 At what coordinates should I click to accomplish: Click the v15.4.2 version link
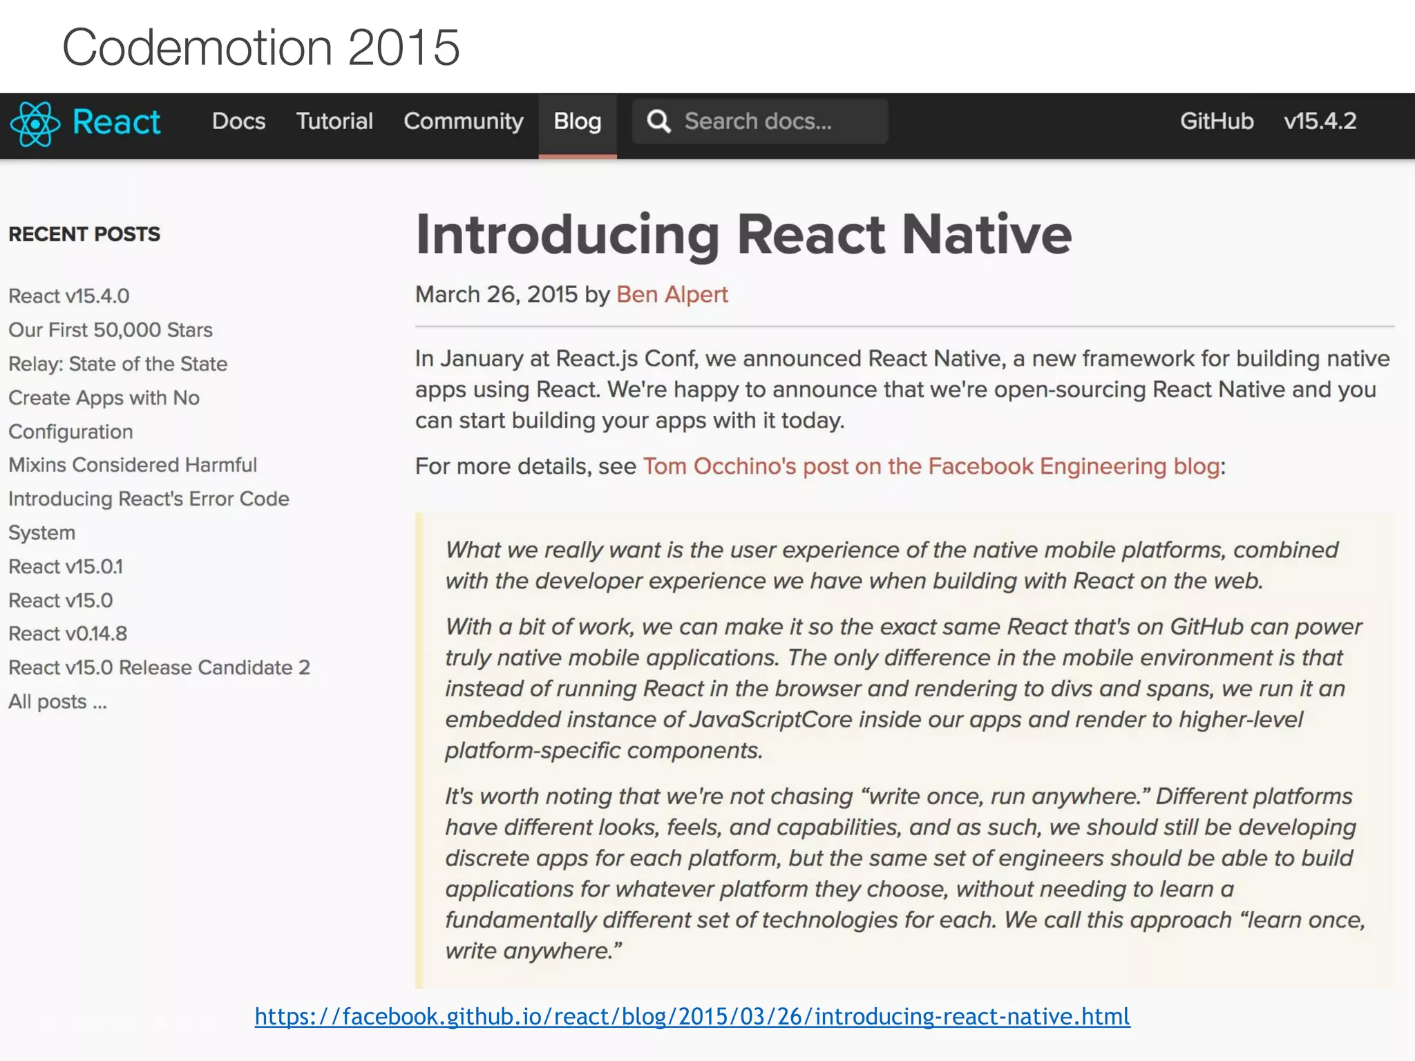(x=1320, y=122)
